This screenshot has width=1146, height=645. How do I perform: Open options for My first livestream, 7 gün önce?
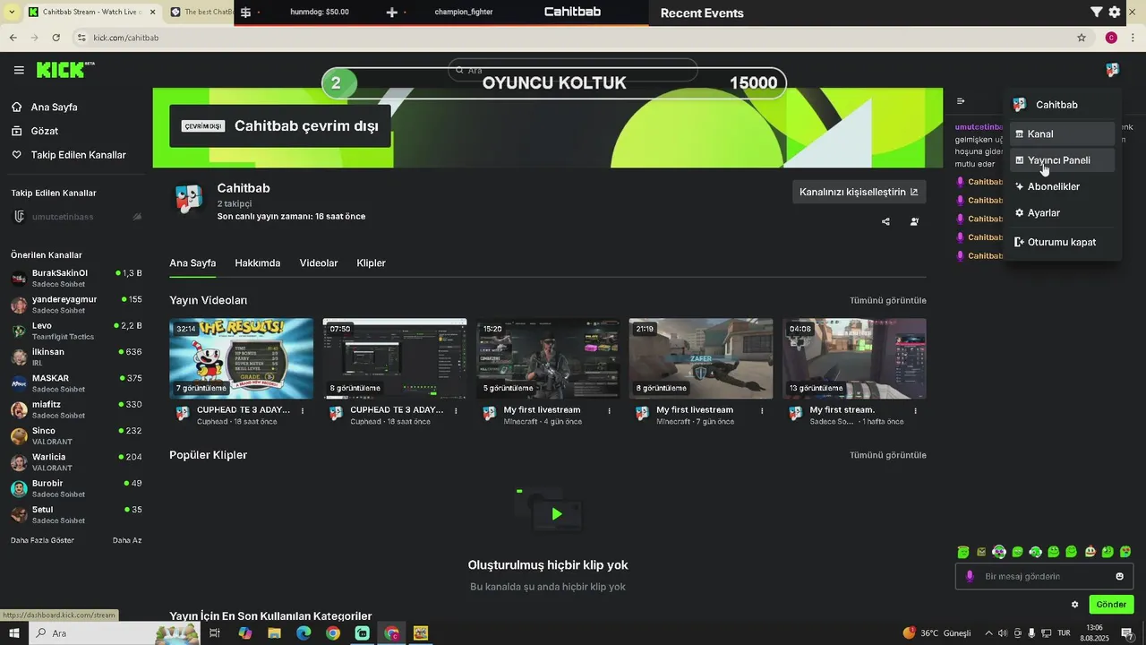[763, 411]
